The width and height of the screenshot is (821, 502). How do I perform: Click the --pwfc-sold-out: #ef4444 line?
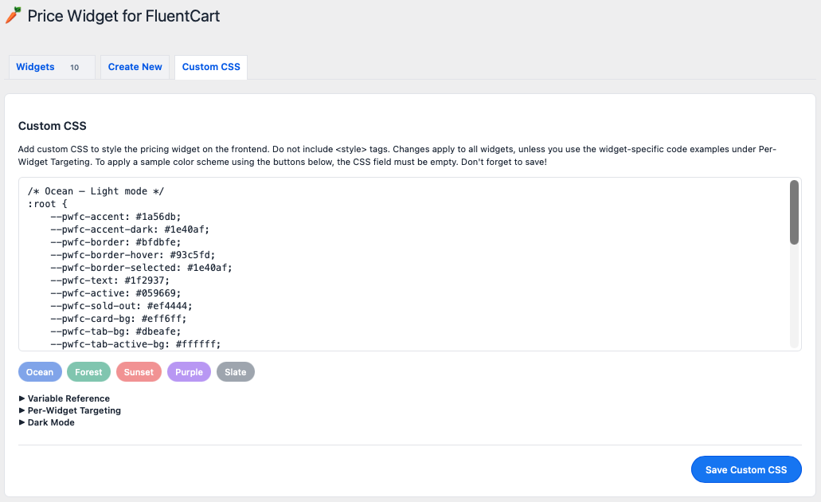(x=122, y=306)
